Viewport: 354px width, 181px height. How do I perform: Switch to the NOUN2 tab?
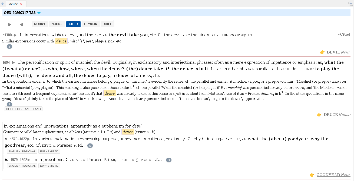[x=57, y=24]
